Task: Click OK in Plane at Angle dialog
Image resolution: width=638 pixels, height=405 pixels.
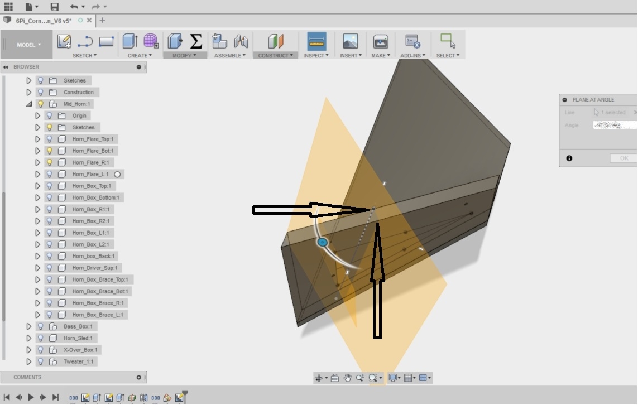Action: pos(623,158)
